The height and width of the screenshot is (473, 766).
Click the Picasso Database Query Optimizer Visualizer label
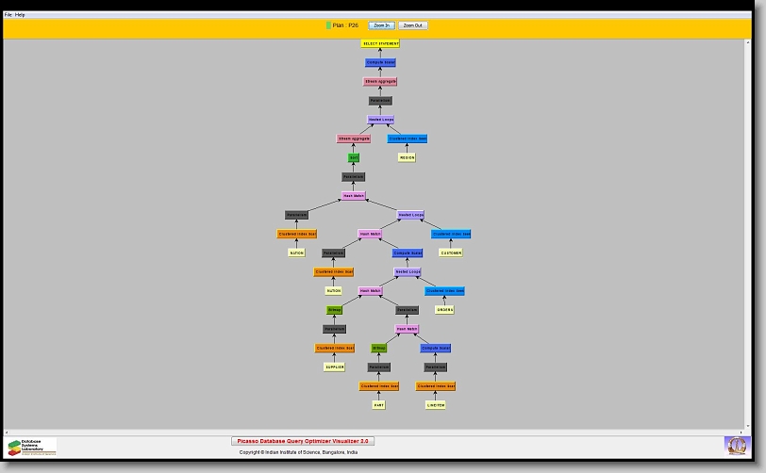pyautogui.click(x=303, y=441)
